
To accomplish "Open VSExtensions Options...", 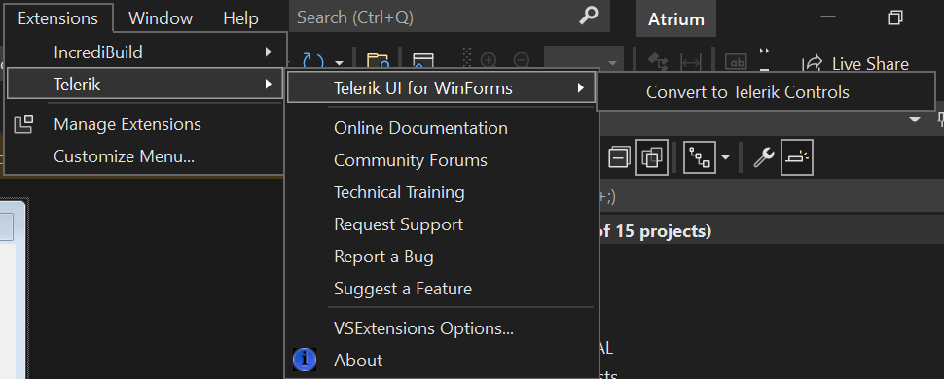I will pos(441,328).
